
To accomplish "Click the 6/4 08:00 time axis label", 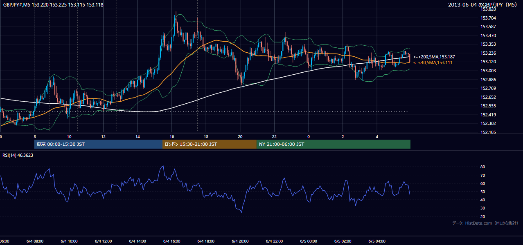I will (x=35, y=241).
